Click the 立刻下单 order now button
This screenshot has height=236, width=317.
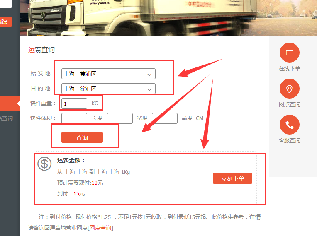[x=232, y=178]
